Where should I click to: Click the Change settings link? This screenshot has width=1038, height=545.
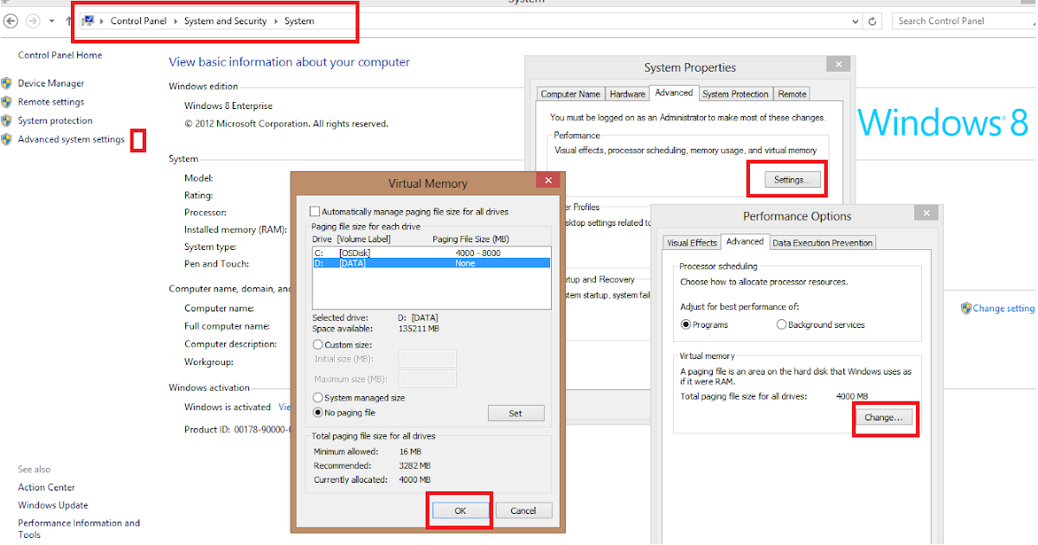click(1004, 308)
